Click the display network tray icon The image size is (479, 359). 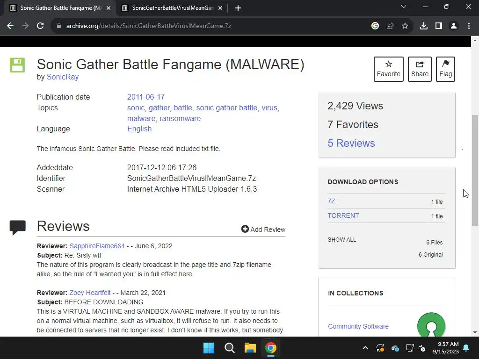click(x=410, y=348)
